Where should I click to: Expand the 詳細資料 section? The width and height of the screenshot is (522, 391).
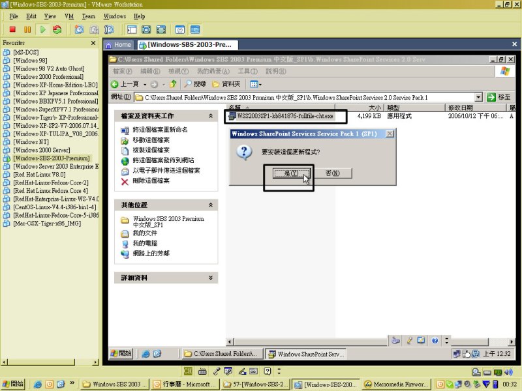210,278
